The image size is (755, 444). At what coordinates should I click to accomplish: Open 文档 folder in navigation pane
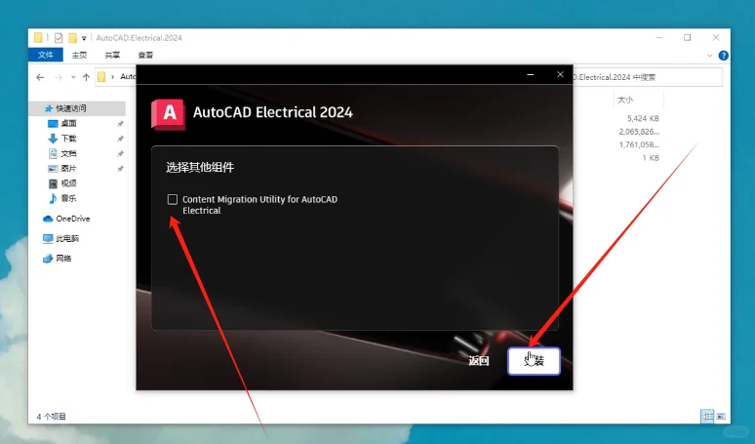click(68, 153)
